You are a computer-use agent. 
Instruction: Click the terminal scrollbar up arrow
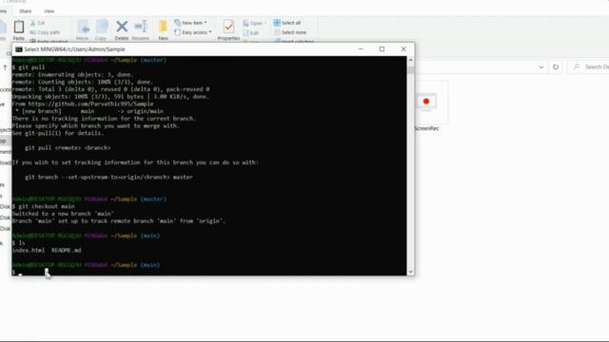410,60
